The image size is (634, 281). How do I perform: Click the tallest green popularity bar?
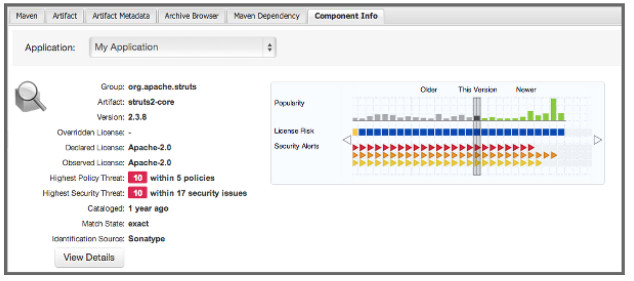553,110
